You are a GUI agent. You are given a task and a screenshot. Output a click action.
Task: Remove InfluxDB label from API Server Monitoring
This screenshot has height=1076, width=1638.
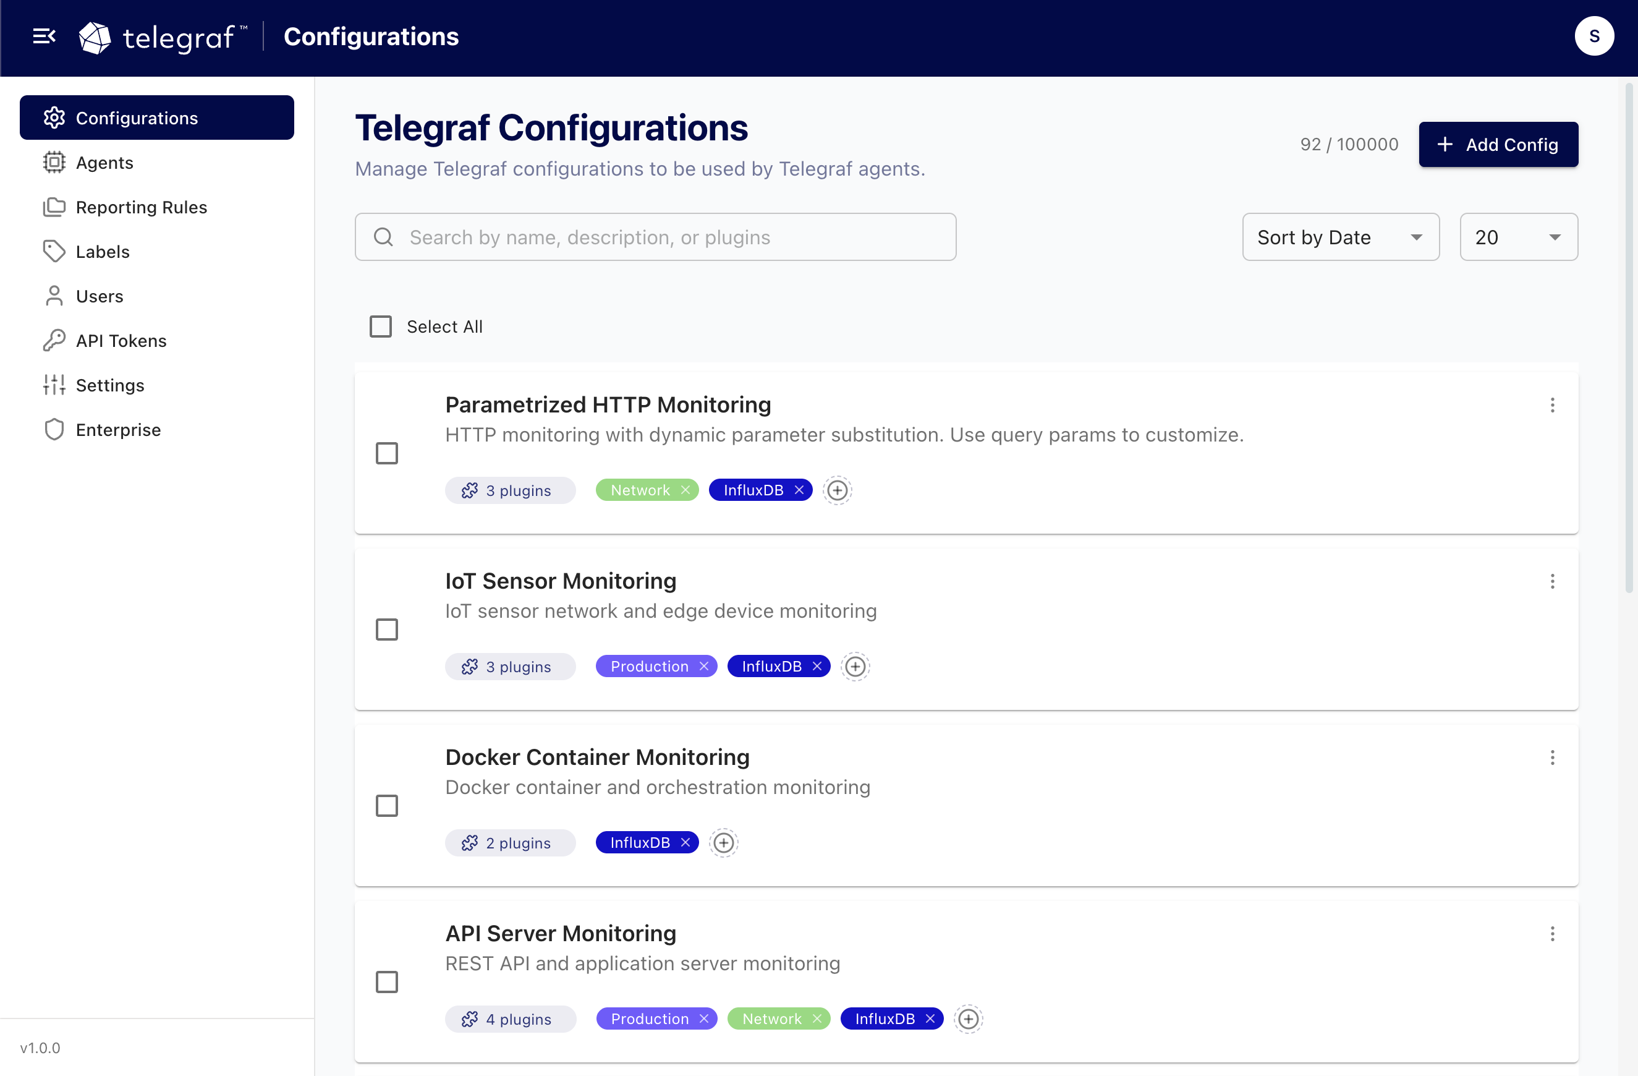click(930, 1019)
